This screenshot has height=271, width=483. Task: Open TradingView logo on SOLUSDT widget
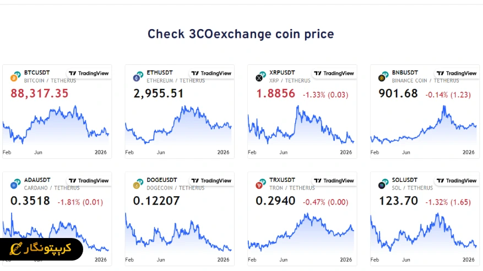coord(457,180)
